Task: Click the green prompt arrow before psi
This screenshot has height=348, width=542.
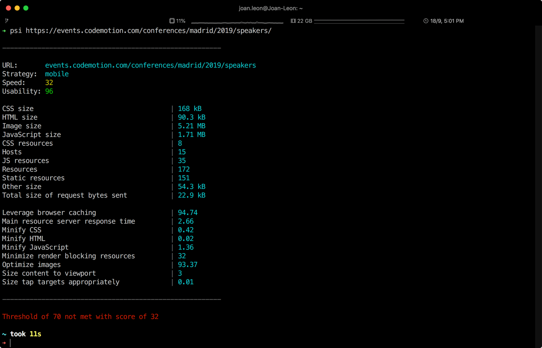Action: coord(4,31)
